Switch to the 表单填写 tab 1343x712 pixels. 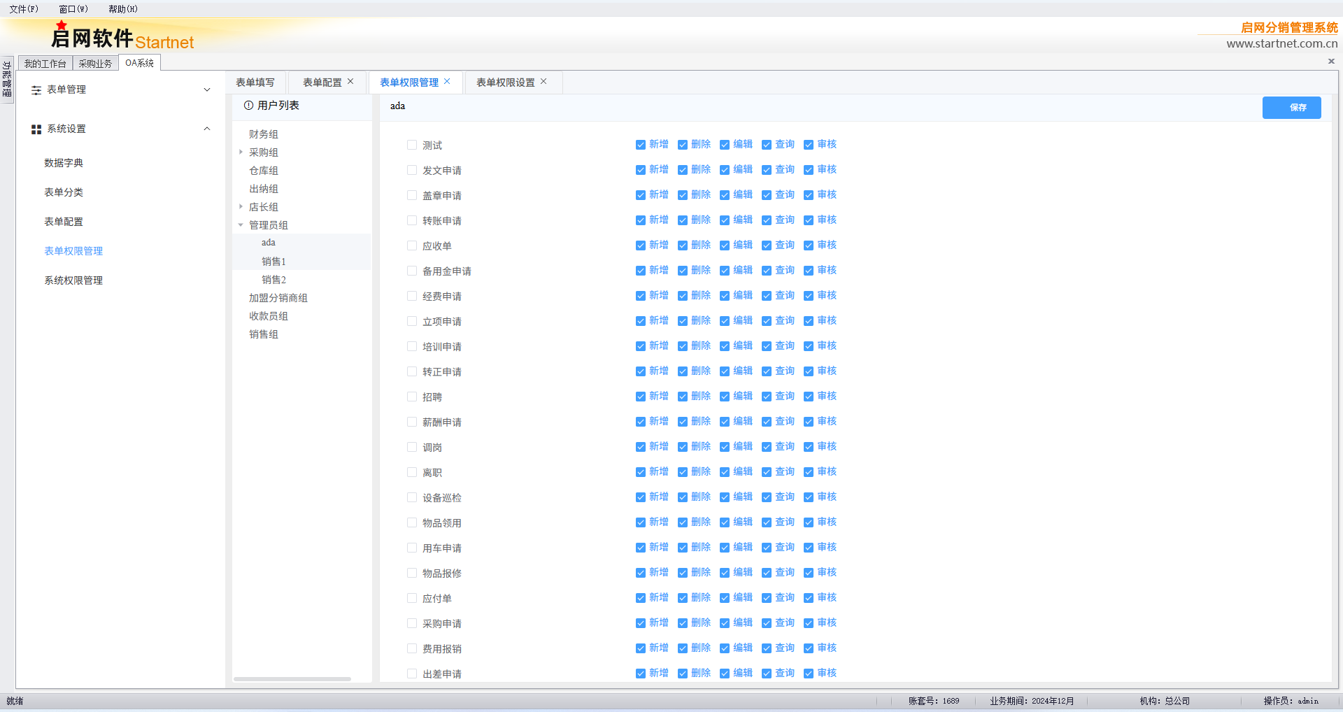[255, 83]
